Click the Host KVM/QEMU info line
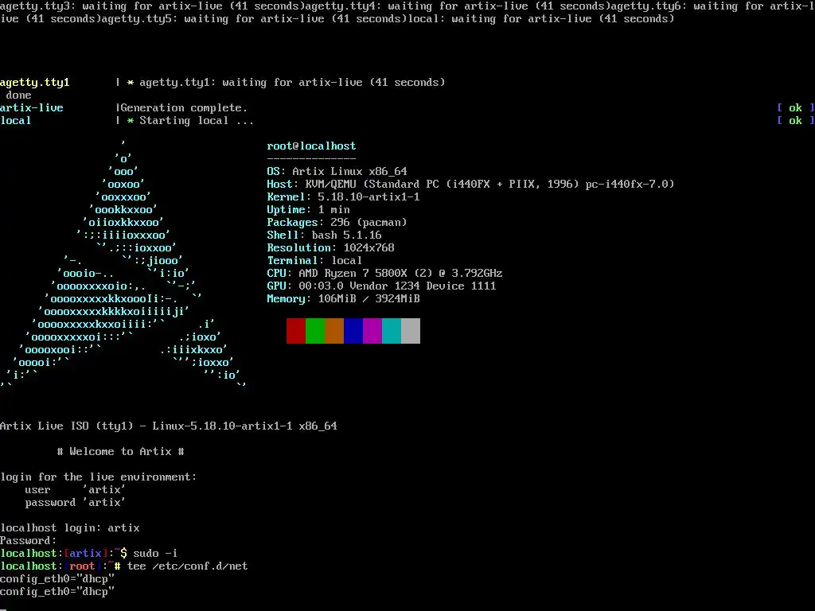 click(470, 184)
